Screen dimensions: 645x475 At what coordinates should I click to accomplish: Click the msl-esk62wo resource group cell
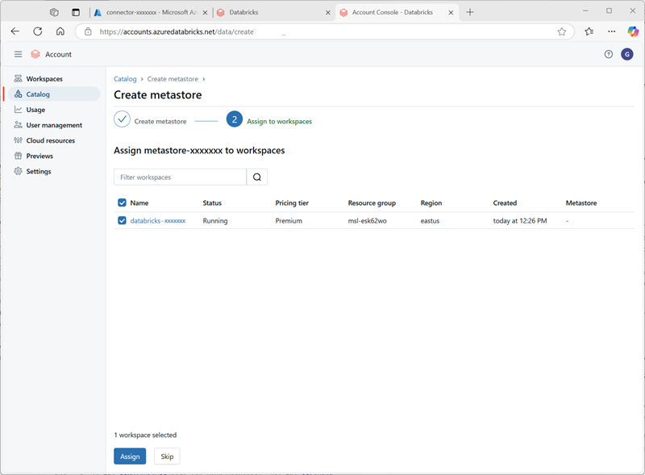coord(368,221)
